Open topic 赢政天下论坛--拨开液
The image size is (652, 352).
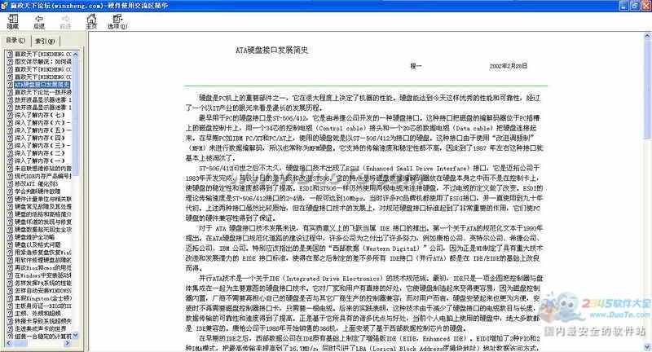coord(43,92)
